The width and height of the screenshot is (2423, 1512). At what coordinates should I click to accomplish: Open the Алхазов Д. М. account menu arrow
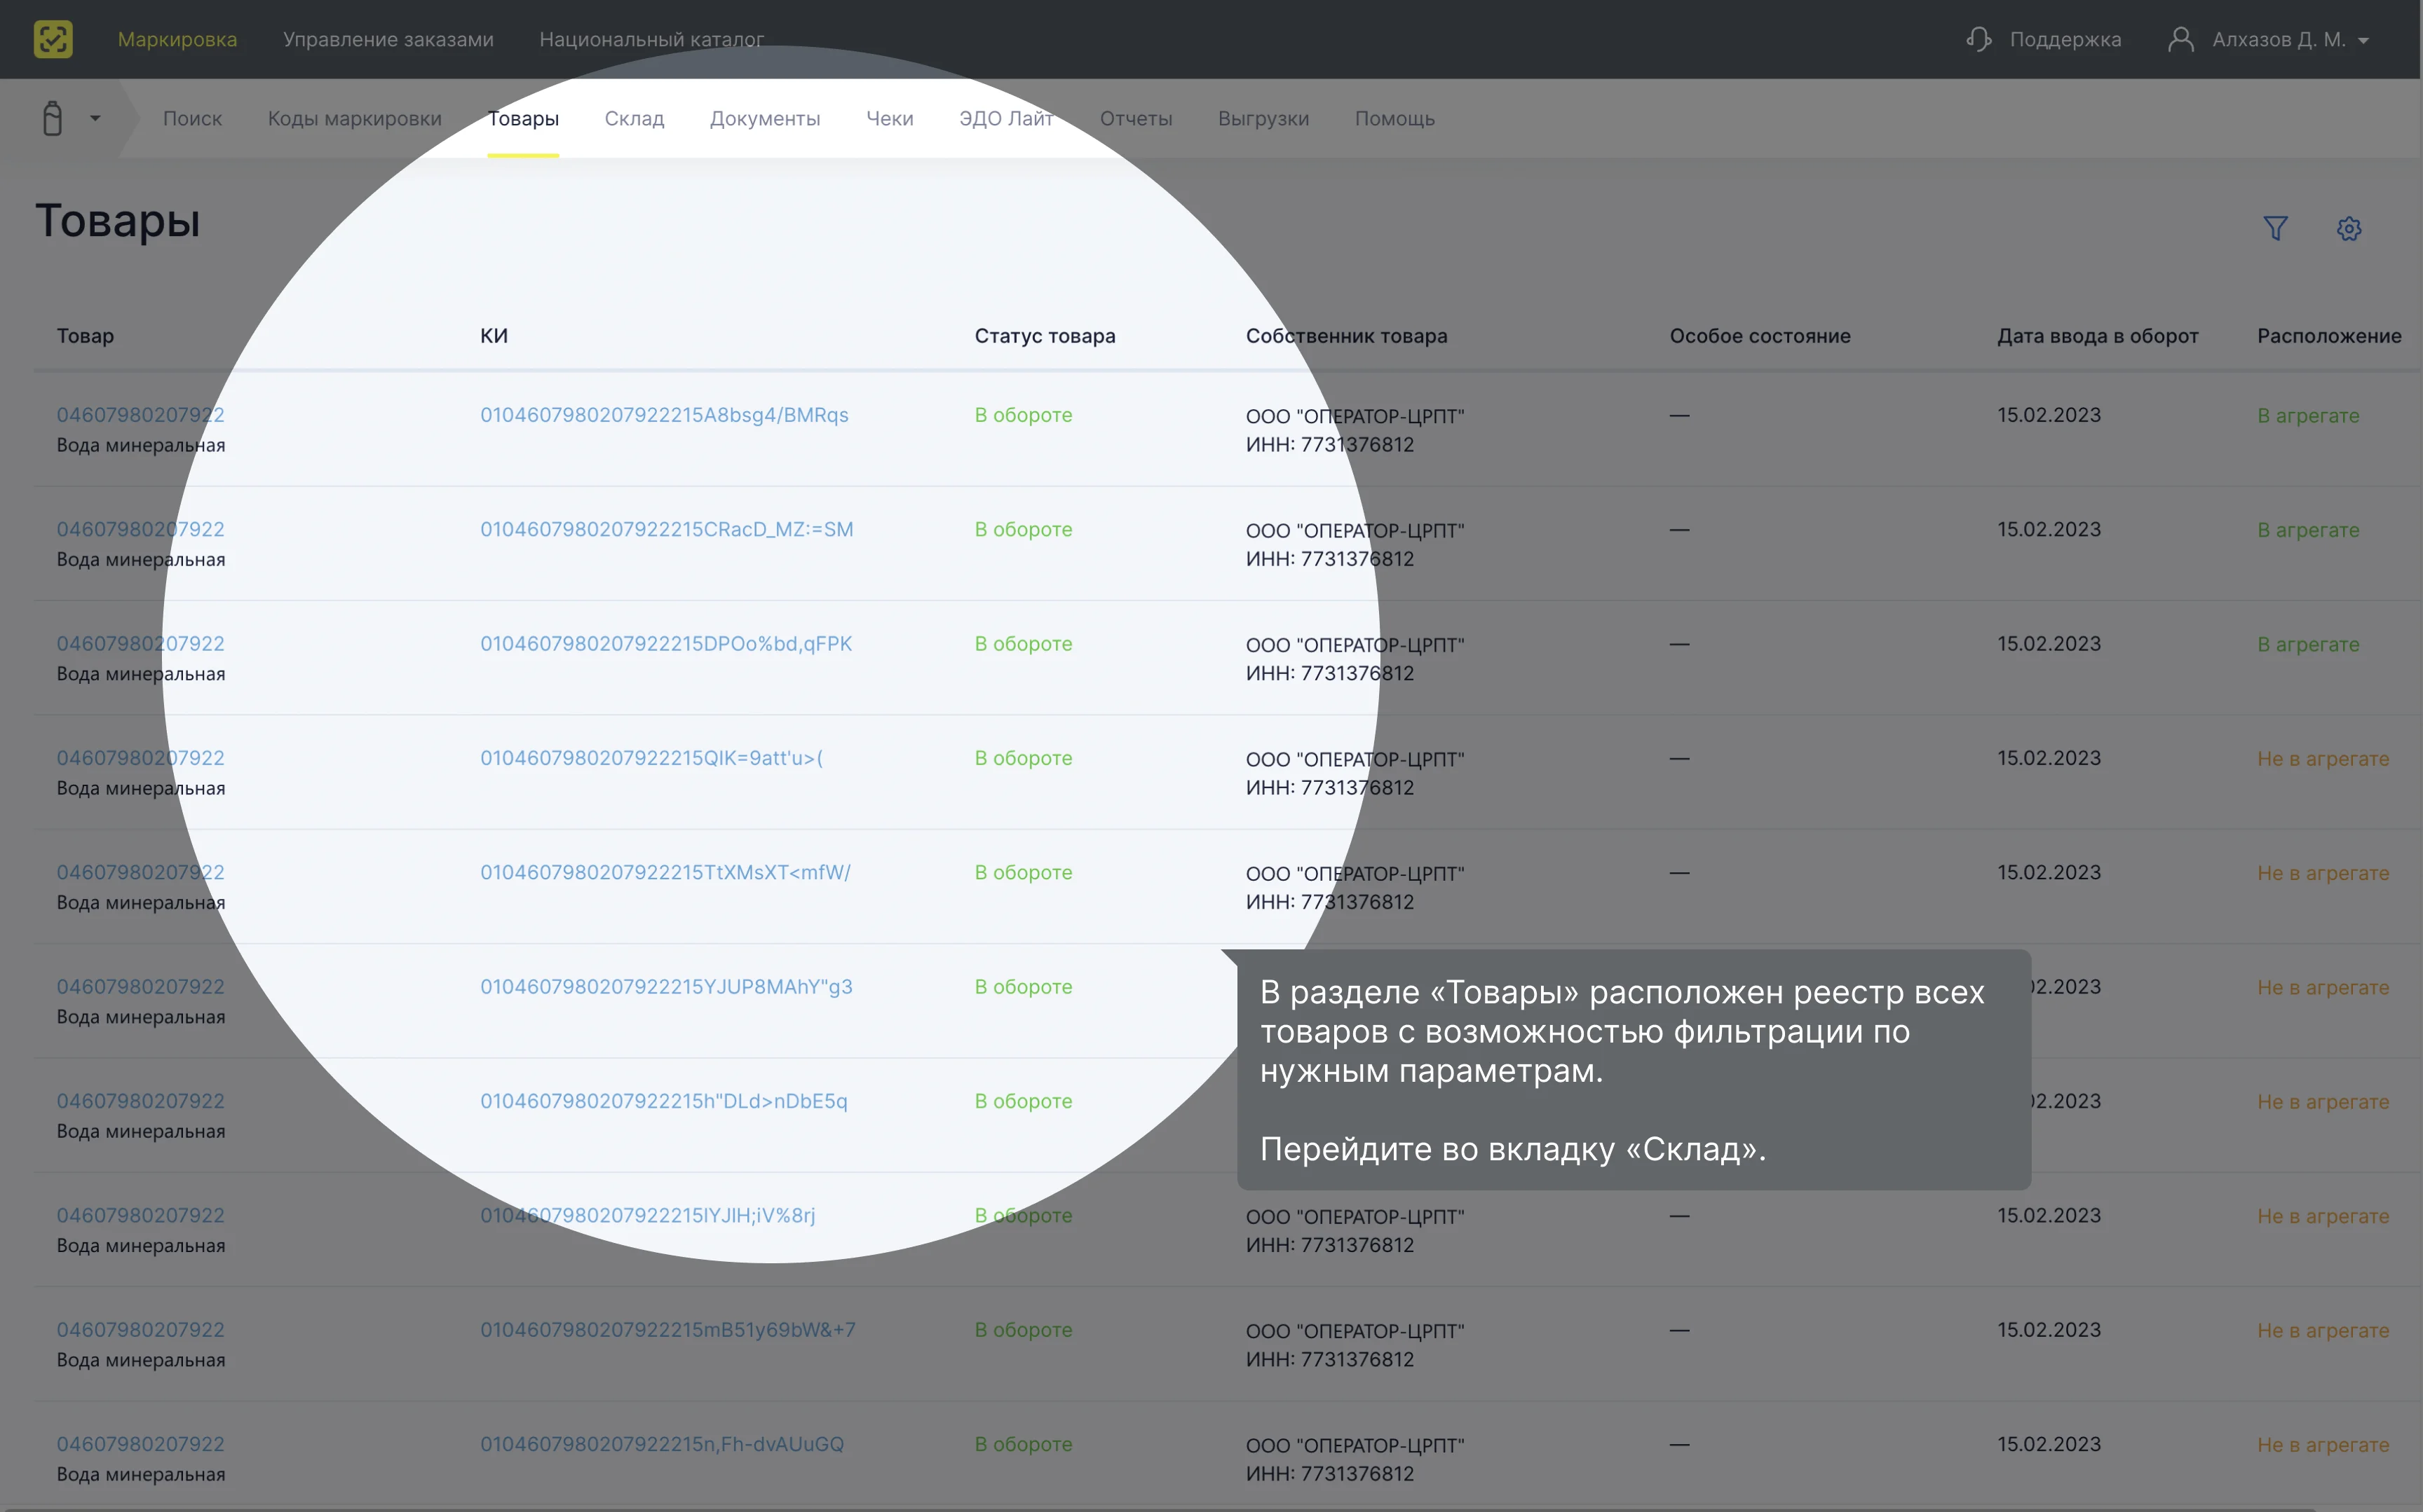click(x=2364, y=41)
